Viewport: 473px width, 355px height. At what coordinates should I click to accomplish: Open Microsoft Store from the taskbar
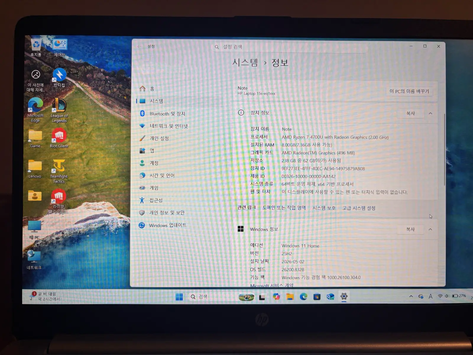click(x=317, y=296)
